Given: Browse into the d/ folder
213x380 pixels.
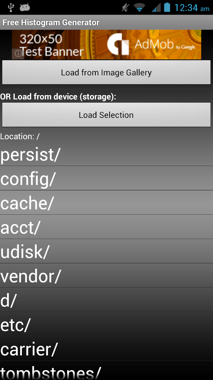Looking at the screenshot, I should click(106, 300).
